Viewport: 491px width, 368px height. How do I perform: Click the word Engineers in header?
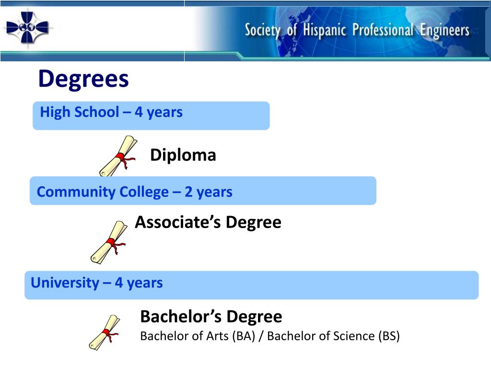(444, 31)
